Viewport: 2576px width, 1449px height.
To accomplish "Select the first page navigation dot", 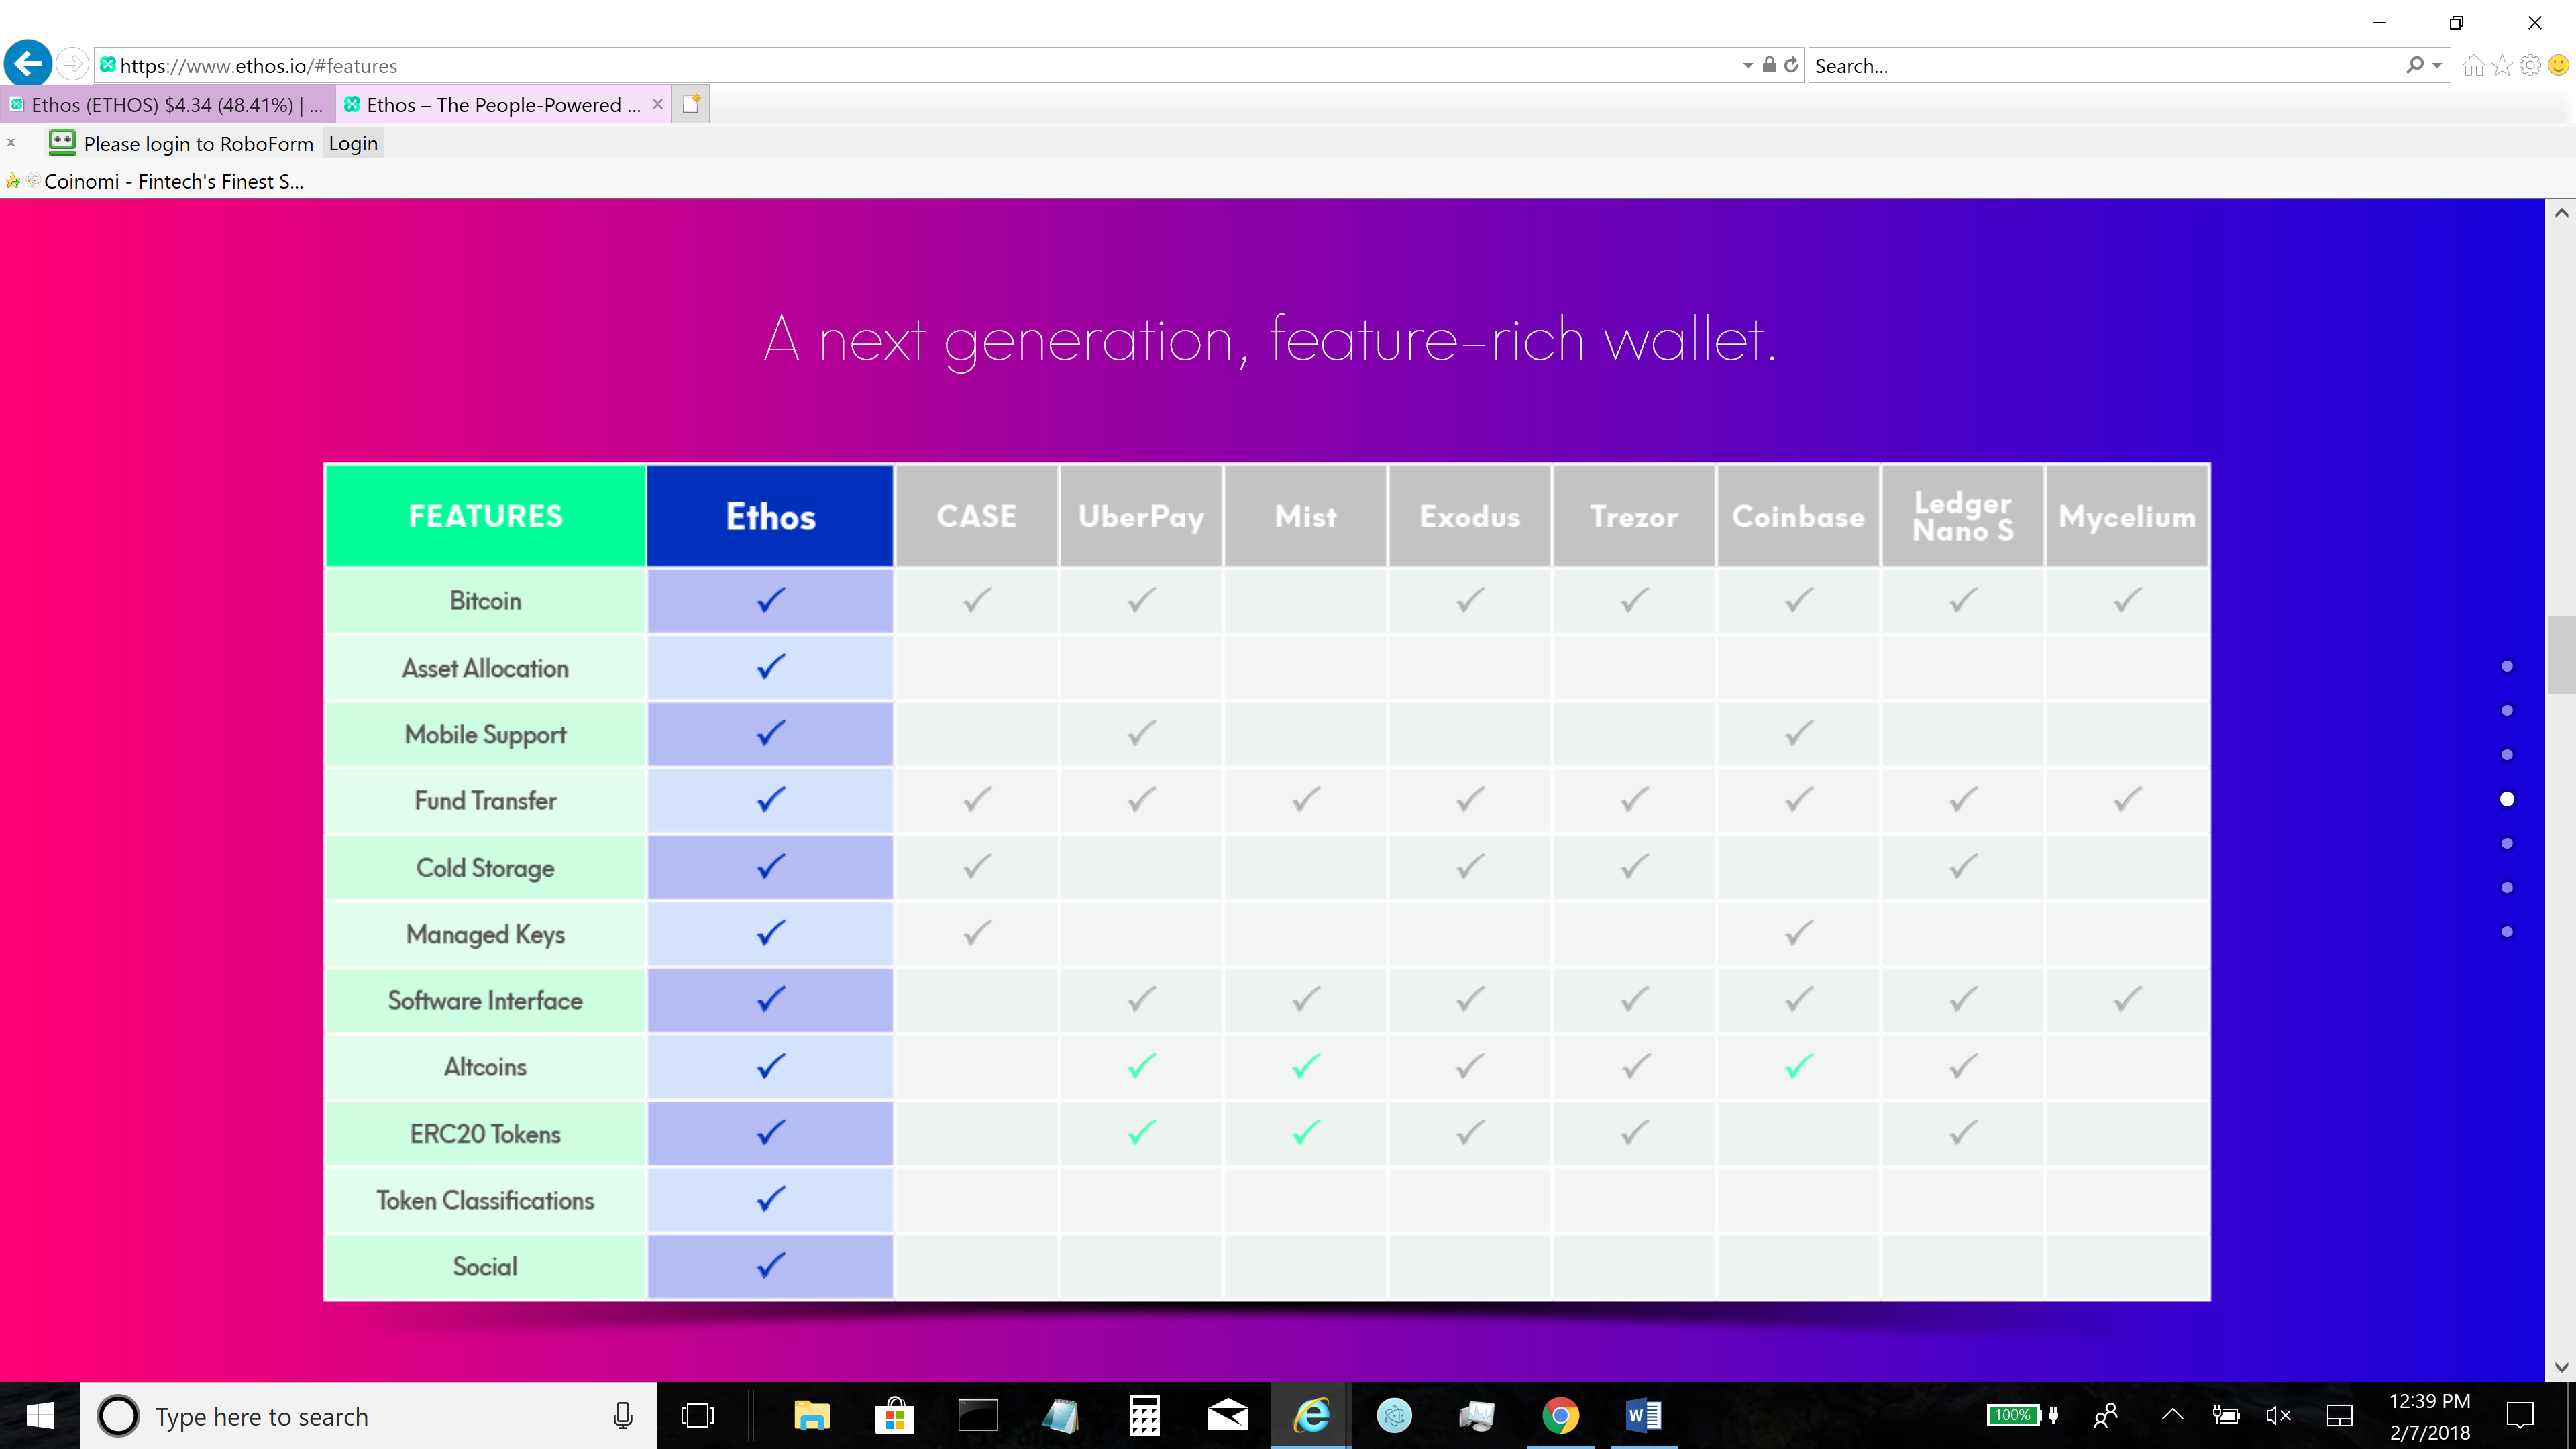I will [x=2506, y=666].
